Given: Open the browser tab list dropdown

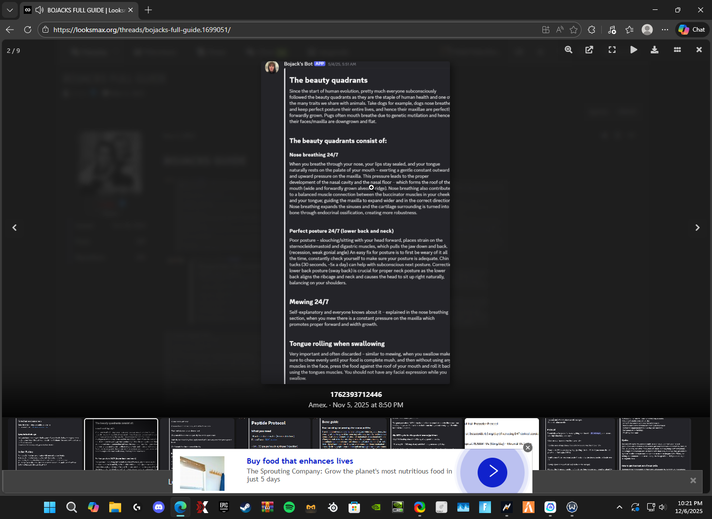Looking at the screenshot, I should coord(10,10).
